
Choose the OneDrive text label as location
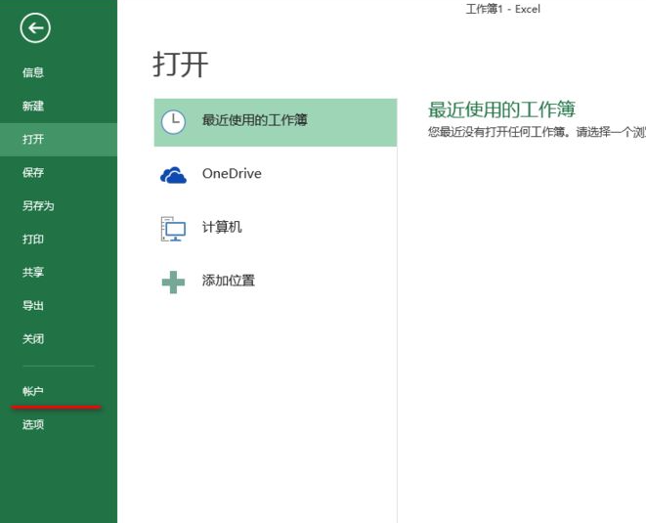click(232, 174)
